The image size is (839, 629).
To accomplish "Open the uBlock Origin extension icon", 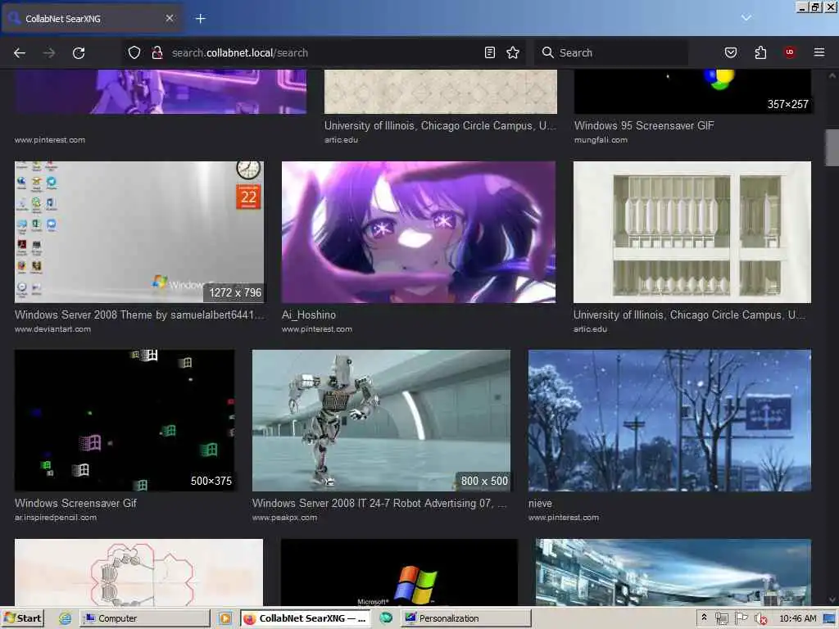I will click(x=790, y=52).
